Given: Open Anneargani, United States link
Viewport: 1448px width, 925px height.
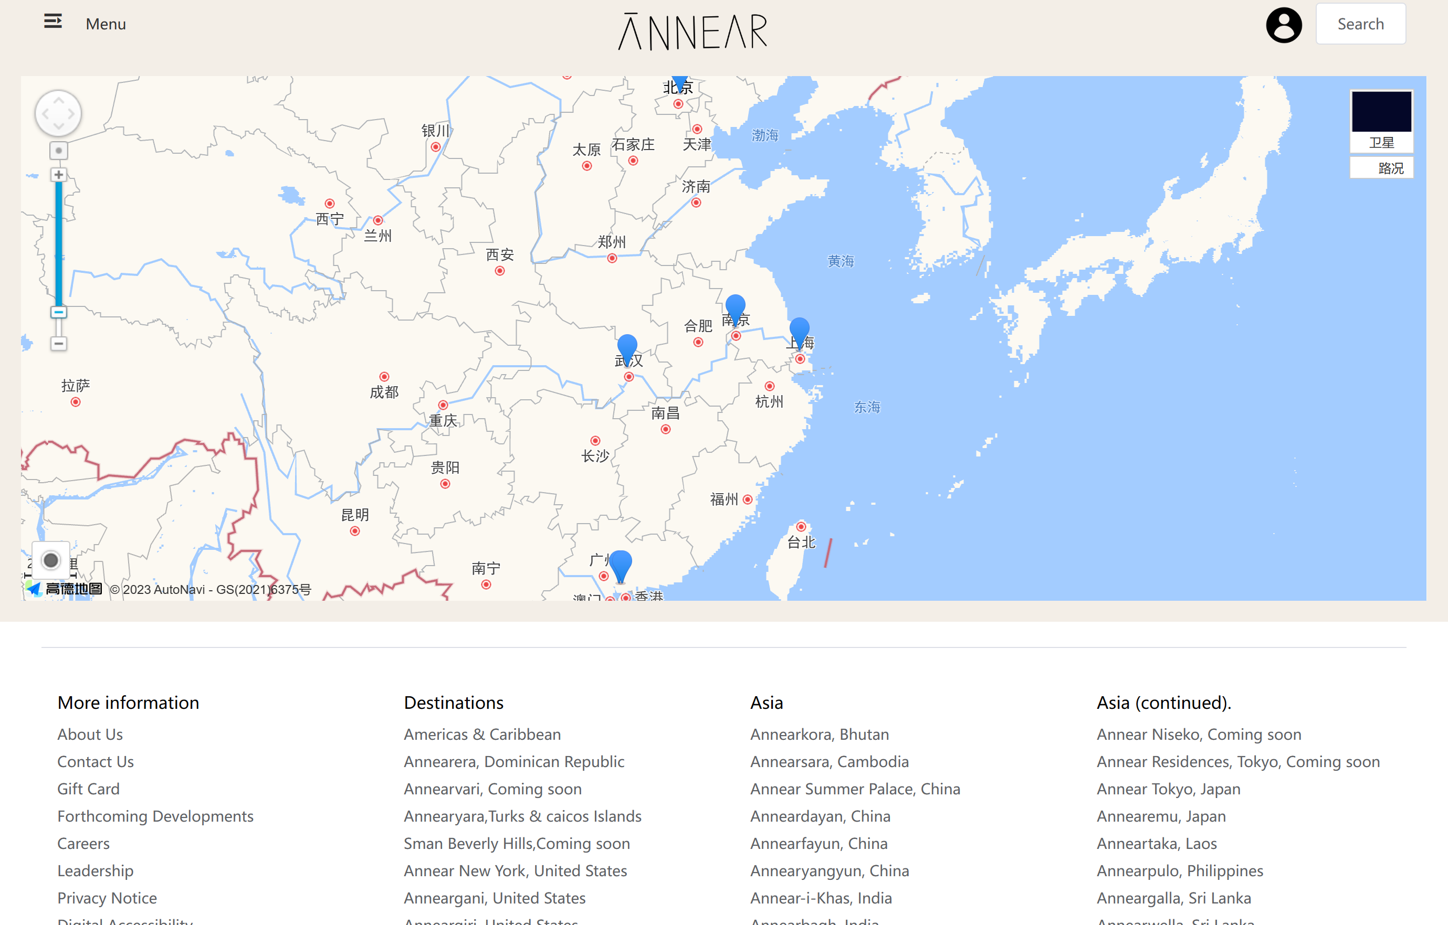Looking at the screenshot, I should [x=495, y=899].
